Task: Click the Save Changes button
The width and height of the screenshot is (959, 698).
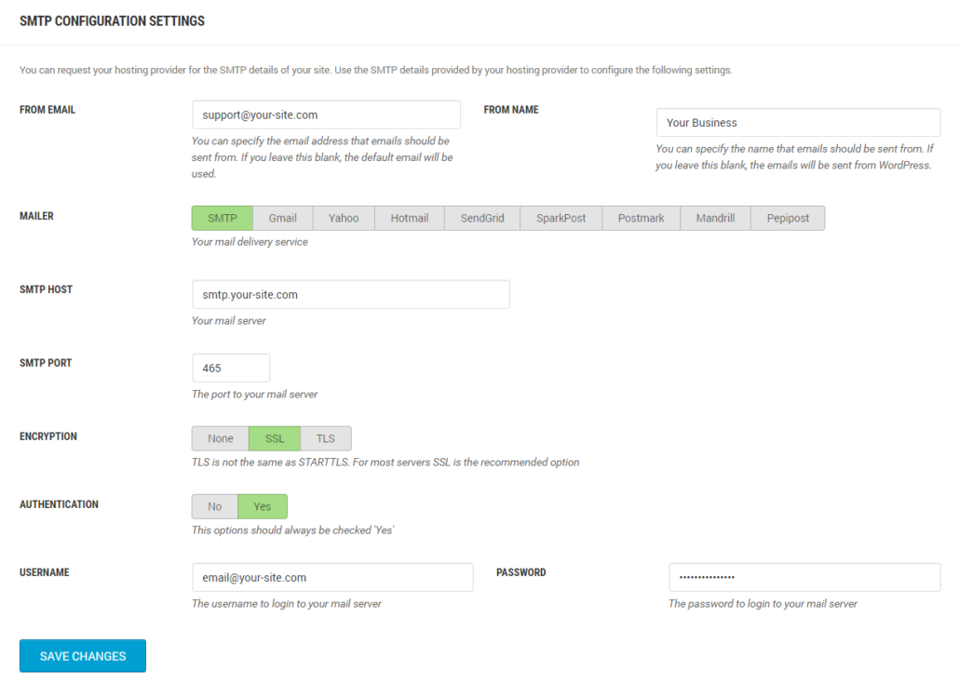Action: click(83, 656)
